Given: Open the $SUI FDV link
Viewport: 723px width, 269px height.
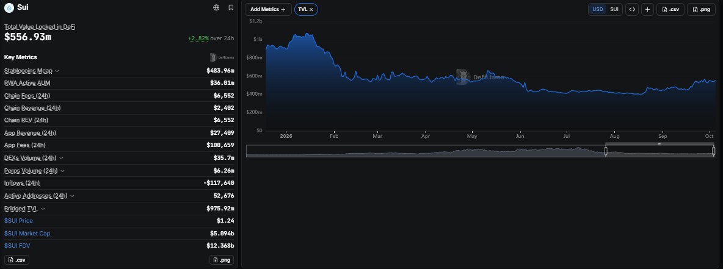Looking at the screenshot, I should pos(17,245).
